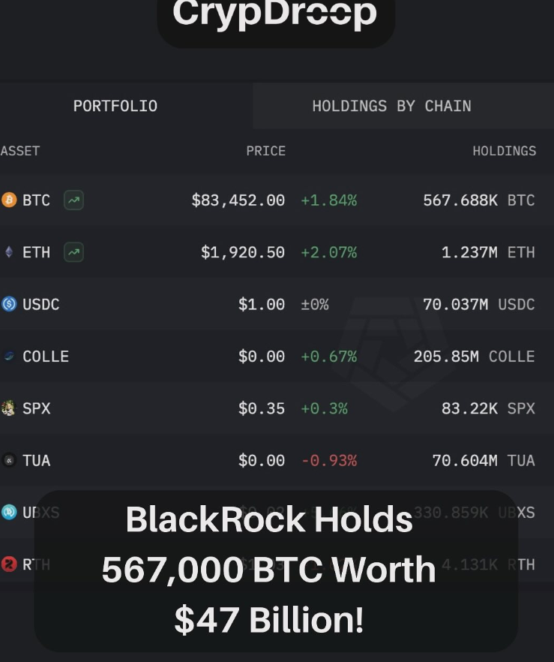
Task: Sort by the Holdings column header
Action: (504, 151)
